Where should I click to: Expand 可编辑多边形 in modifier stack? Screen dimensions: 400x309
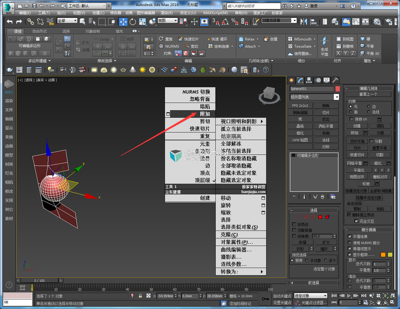(293, 155)
